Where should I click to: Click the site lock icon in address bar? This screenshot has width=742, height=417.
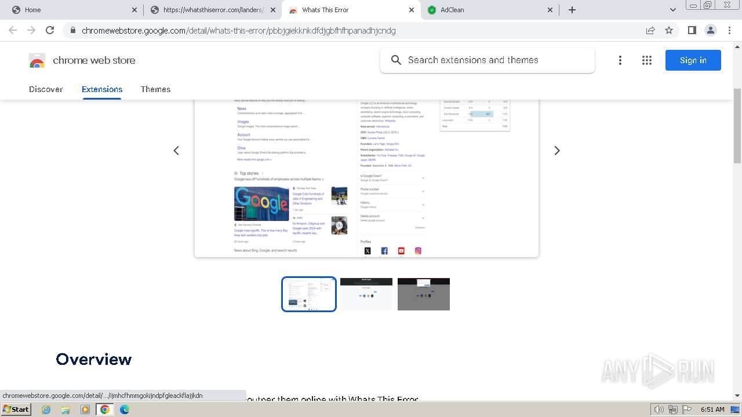(x=72, y=30)
